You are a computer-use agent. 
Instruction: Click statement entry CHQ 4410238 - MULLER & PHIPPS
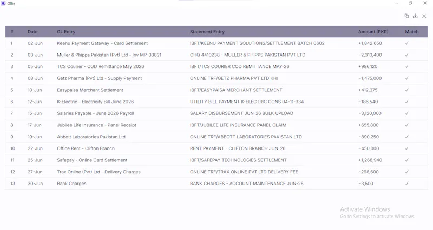point(247,55)
